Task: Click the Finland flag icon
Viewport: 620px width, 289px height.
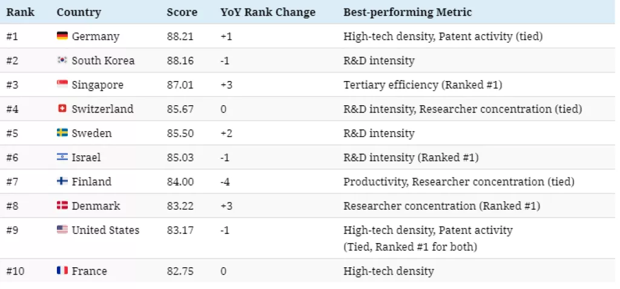Action: click(x=62, y=181)
